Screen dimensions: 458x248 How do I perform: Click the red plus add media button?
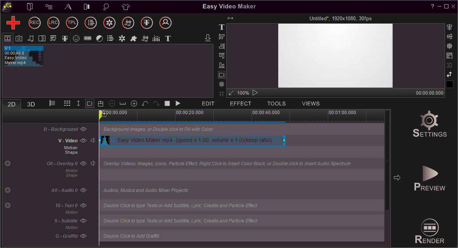[x=13, y=23]
